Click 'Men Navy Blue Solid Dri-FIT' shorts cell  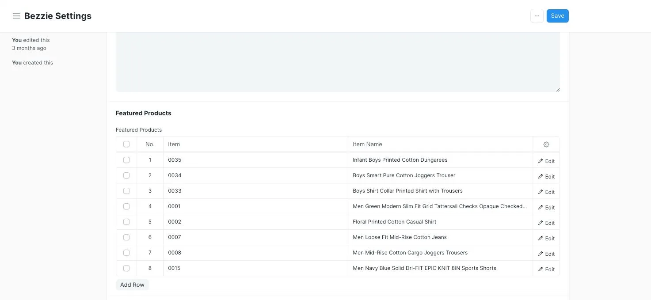pyautogui.click(x=440, y=268)
